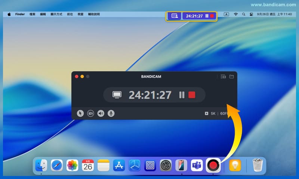Open the blue three-blade app in Dock
The image size is (299, 179).
click(135, 165)
